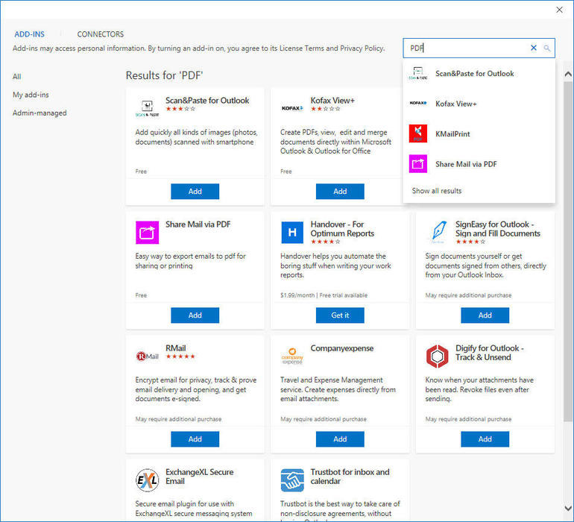
Task: Choose Kofax View+ from suggestions
Action: [x=479, y=104]
